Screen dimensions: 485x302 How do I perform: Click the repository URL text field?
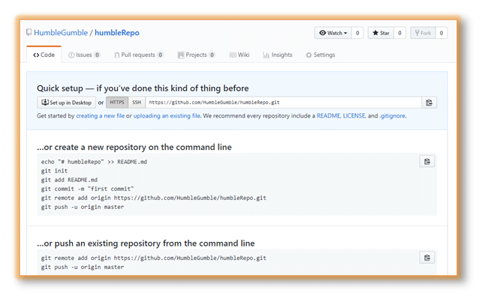[283, 103]
